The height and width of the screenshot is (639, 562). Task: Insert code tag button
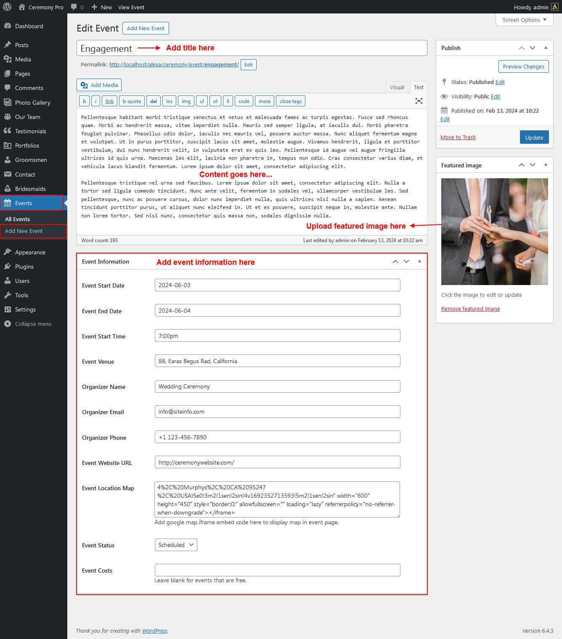(x=244, y=101)
